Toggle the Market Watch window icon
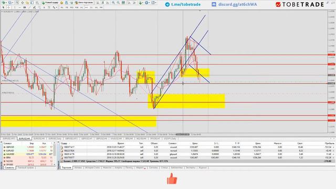 [18, 3]
